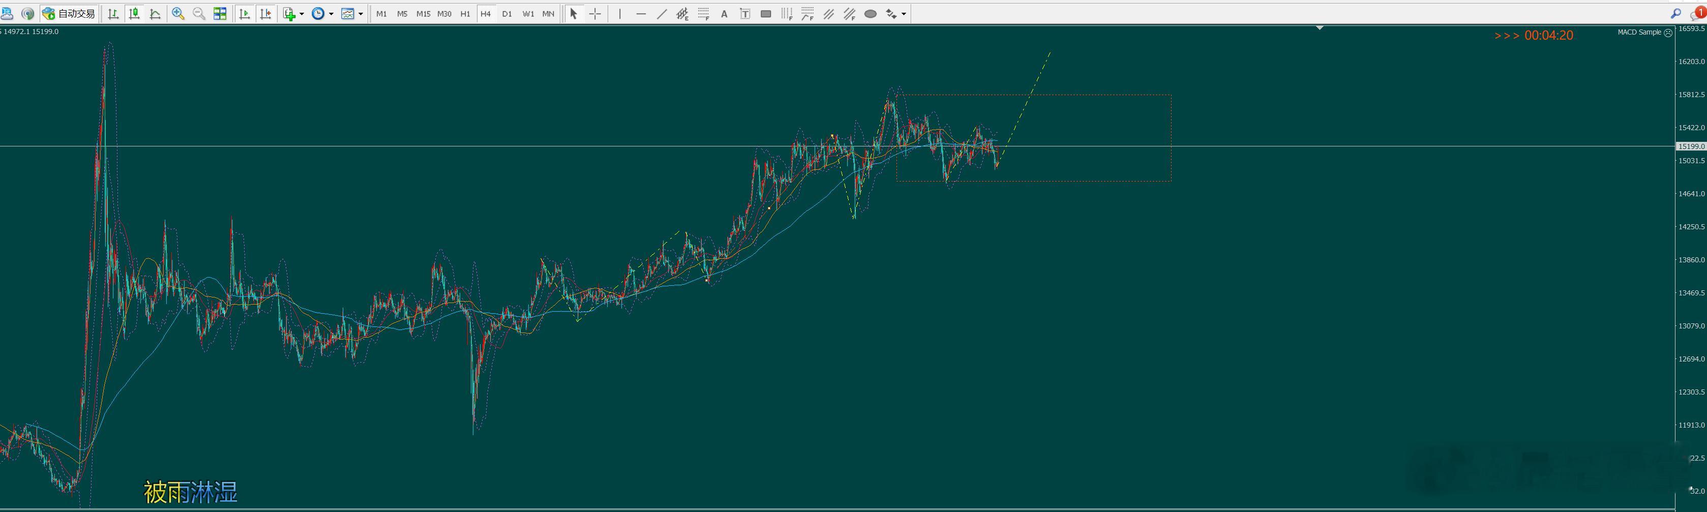
Task: Switch to the MN monthly timeframe
Action: point(549,13)
